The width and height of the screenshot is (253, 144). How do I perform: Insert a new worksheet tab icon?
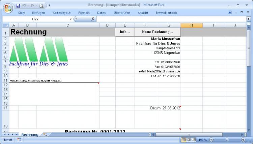[x=45, y=135]
